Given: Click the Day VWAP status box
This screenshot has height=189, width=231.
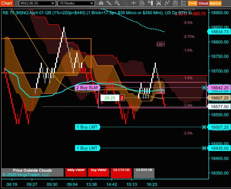Looking at the screenshot, I should [99, 172].
